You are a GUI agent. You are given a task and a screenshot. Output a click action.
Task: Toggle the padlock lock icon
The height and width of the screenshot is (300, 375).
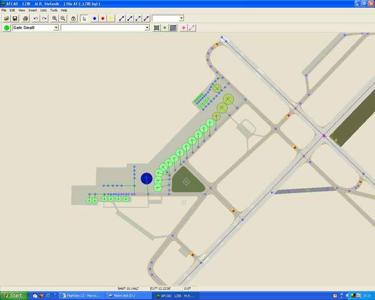coord(73,18)
